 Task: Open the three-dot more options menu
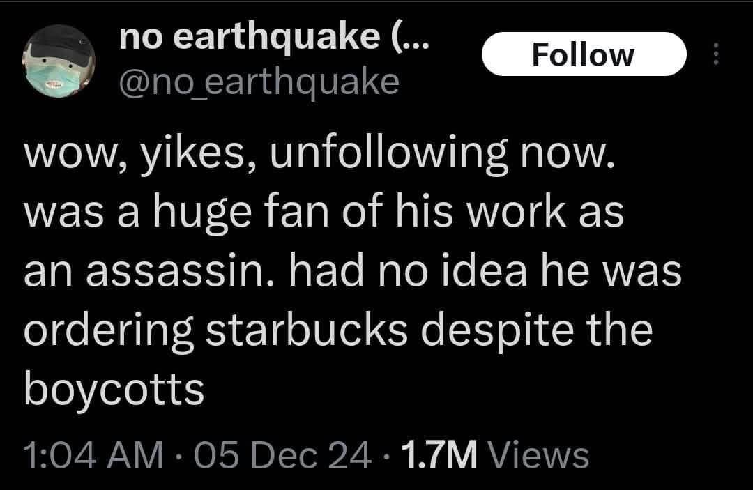coord(714,53)
